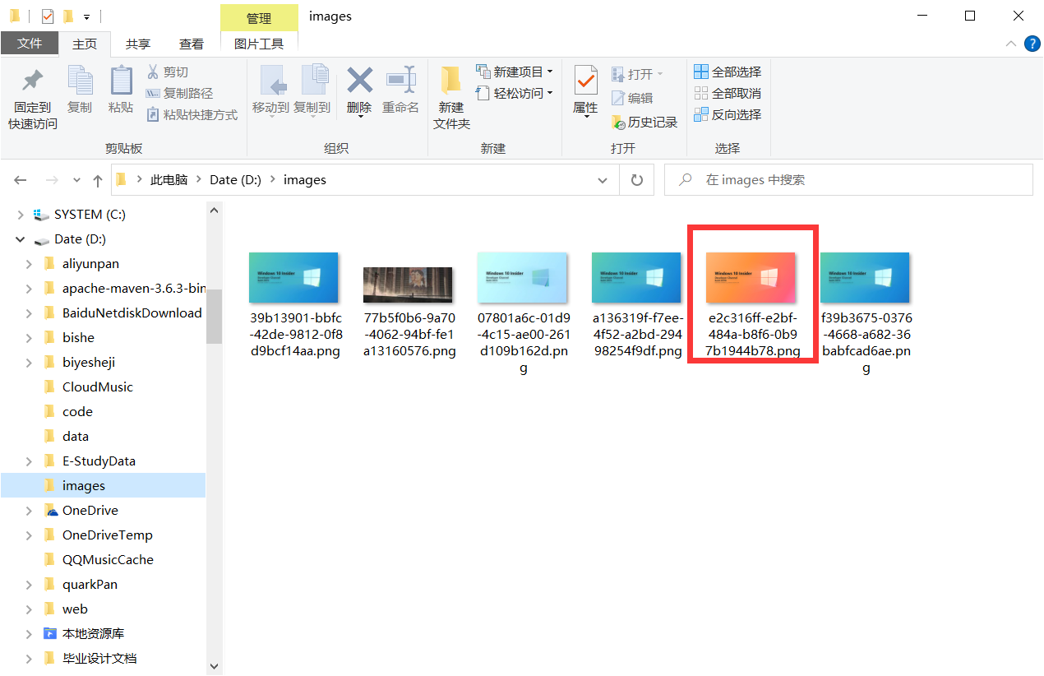The width and height of the screenshot is (1044, 676).
Task: Click the Rename (重命名) icon
Action: coord(400,81)
